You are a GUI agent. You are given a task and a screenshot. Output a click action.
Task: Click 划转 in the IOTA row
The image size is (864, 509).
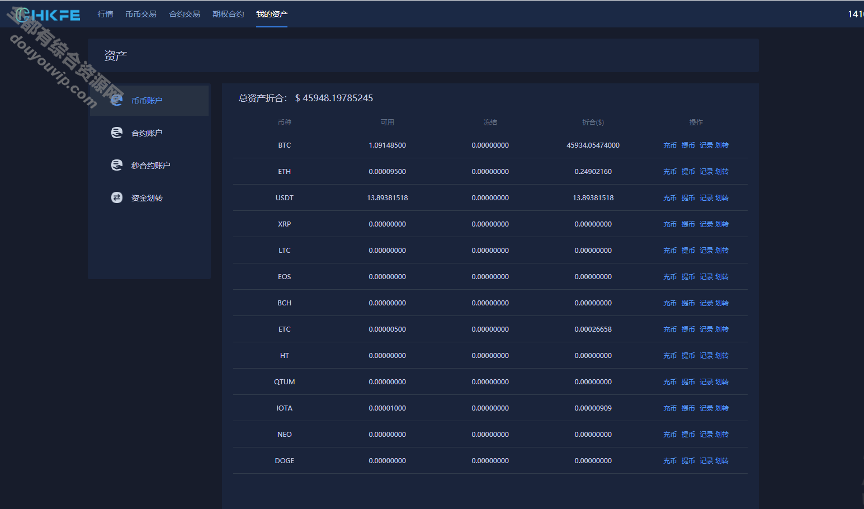click(x=722, y=408)
